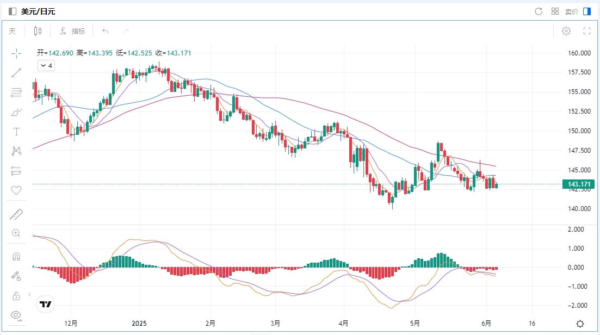
Task: Select the Text annotation tool
Action: 16,132
